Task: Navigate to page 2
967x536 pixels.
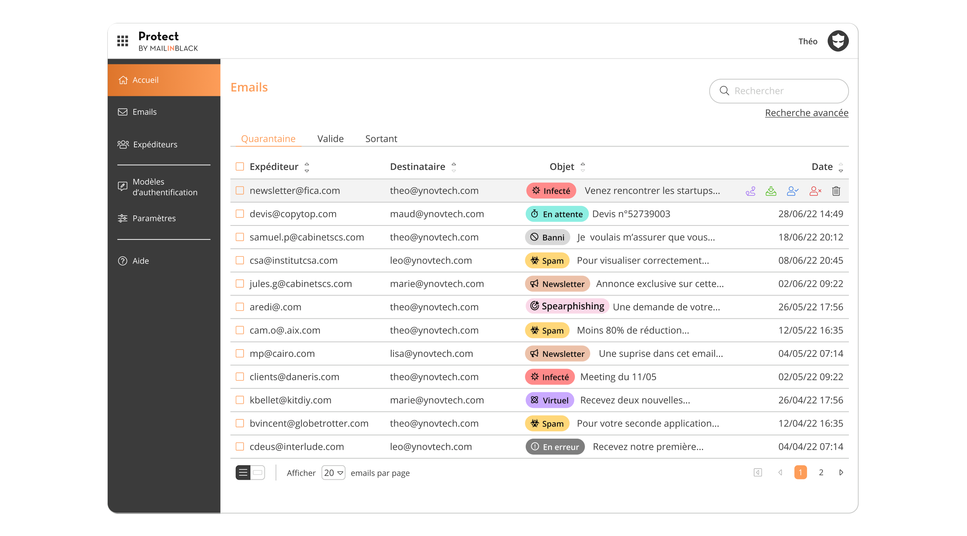Action: tap(821, 472)
